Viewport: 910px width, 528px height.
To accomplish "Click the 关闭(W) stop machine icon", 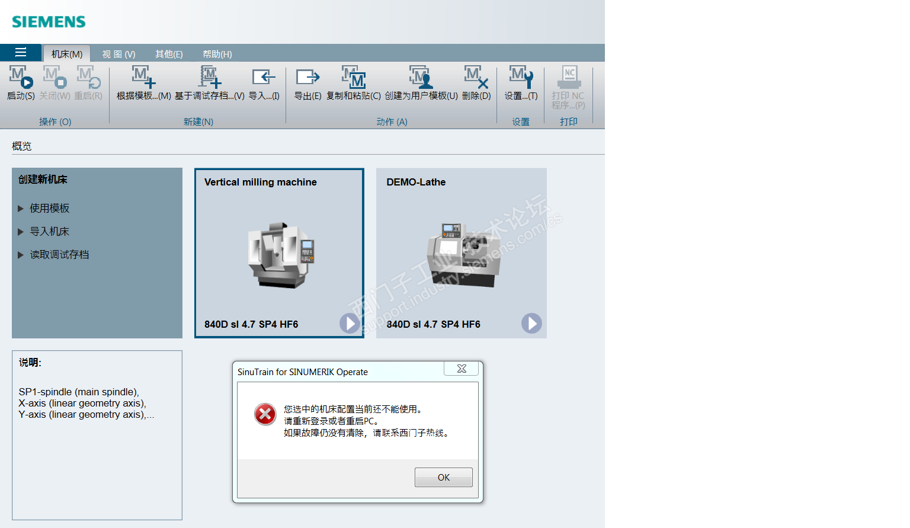I will pos(55,76).
